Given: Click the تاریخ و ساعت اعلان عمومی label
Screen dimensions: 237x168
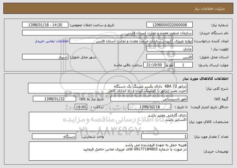Looking at the screenshot, I should pos(92,25).
